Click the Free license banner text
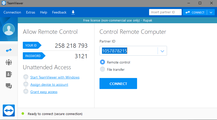The image size is (217, 120). 118,20
